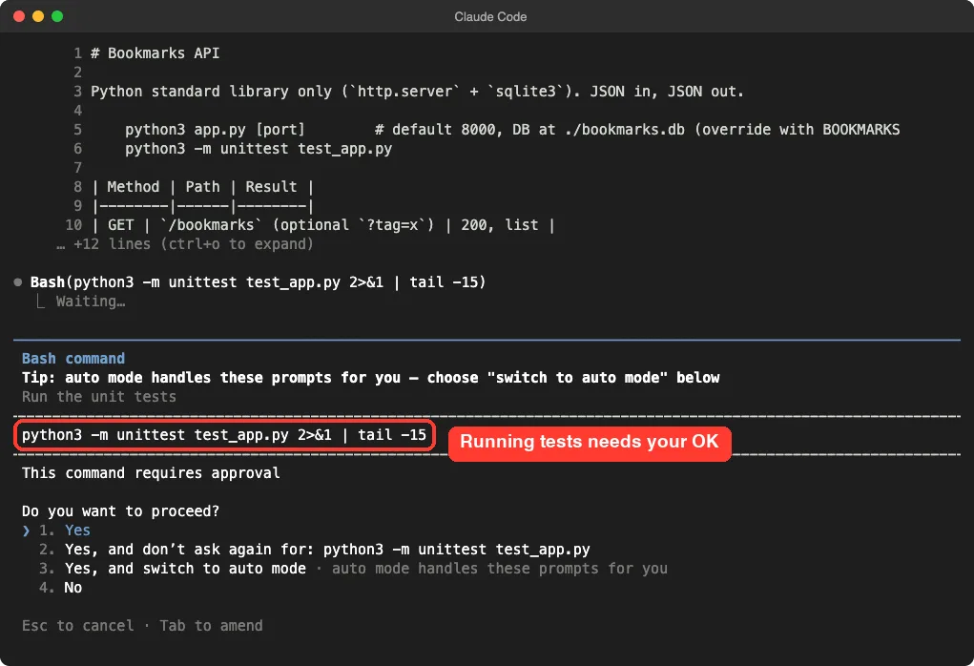The image size is (974, 666).
Task: Choose option 4 No
Action: [x=60, y=588]
